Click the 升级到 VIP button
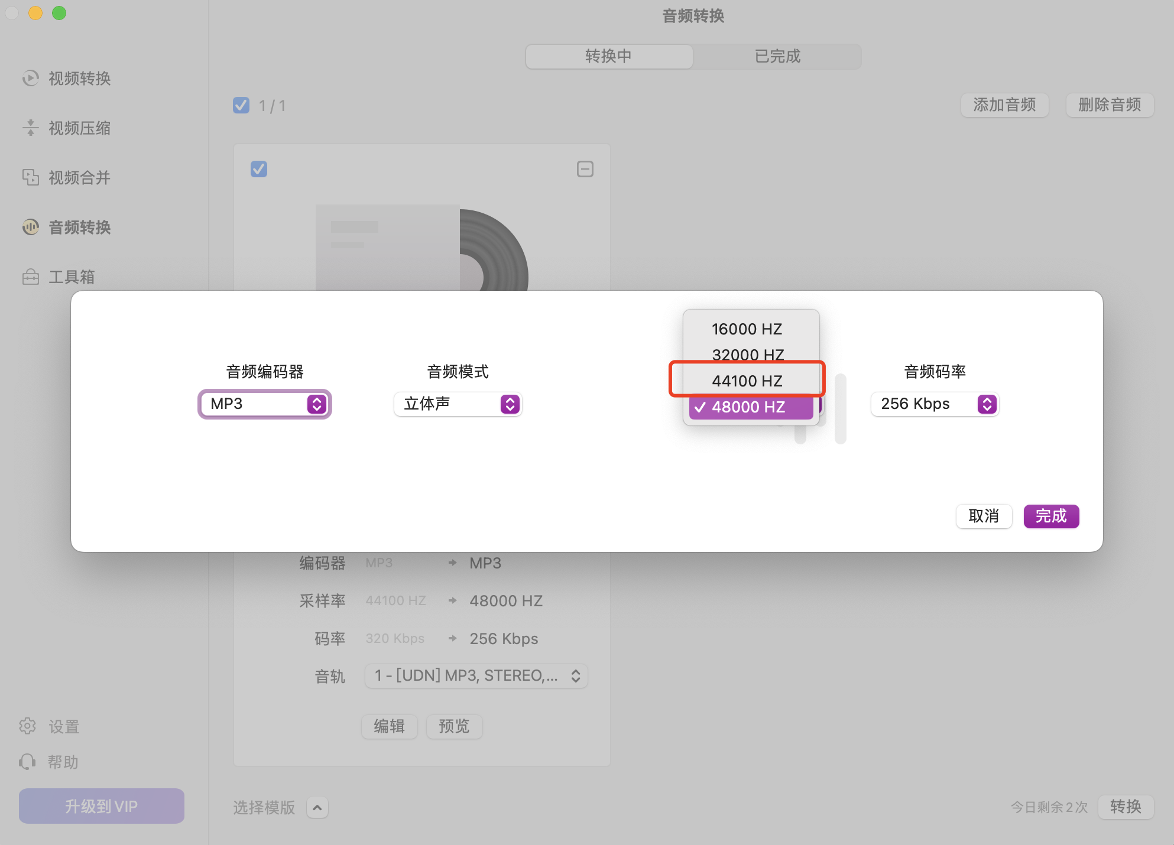The image size is (1174, 845). 102,806
